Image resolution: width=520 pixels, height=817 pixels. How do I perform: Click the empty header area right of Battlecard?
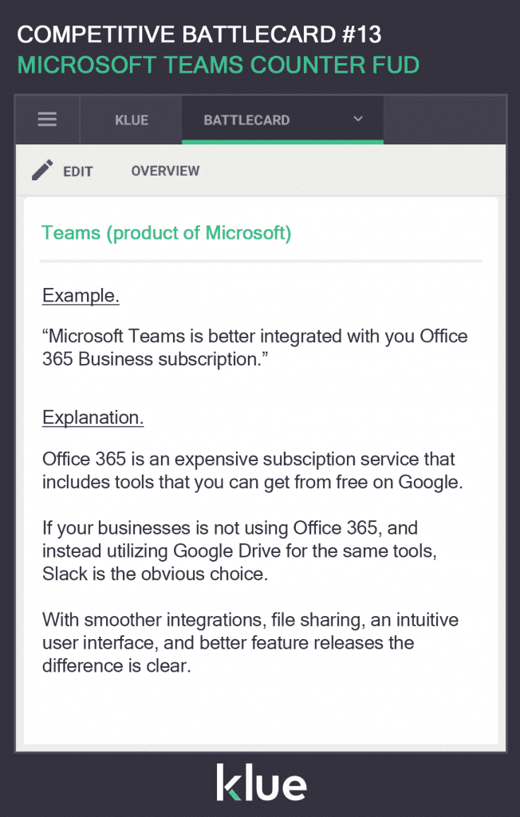(x=444, y=120)
